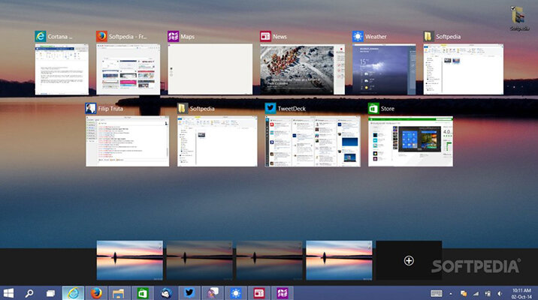Switch to the News window thumbnail

coord(302,69)
